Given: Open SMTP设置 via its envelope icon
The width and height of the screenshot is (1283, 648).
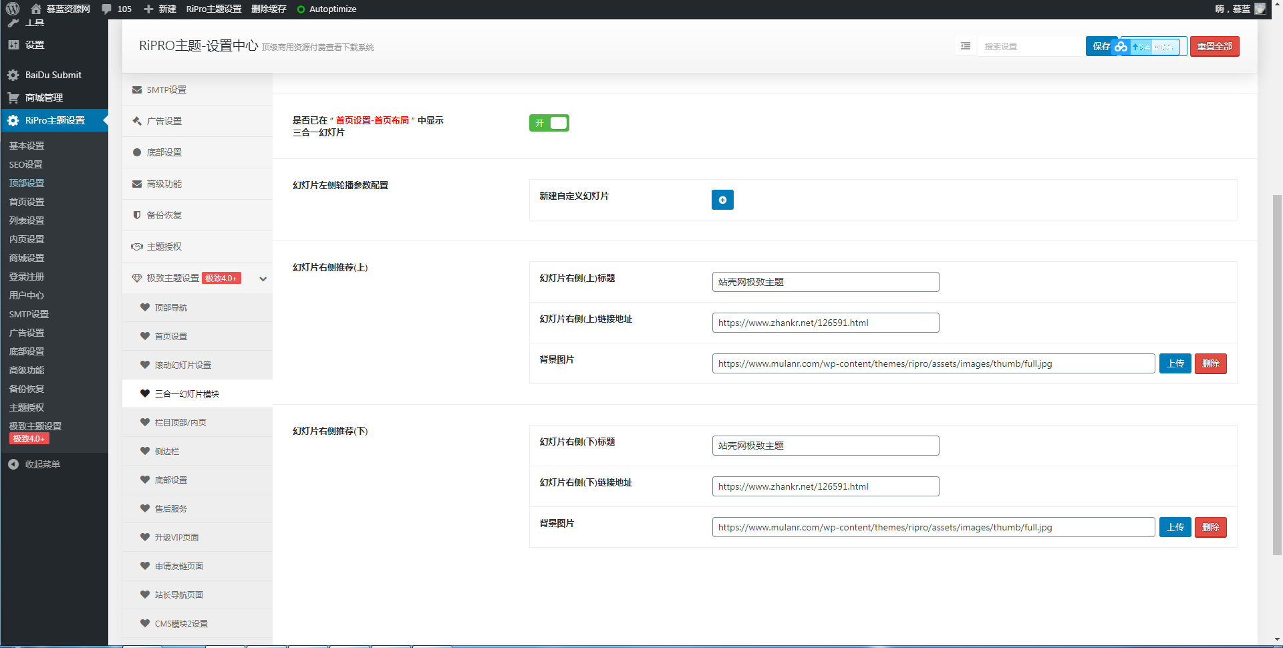Looking at the screenshot, I should click(x=137, y=90).
